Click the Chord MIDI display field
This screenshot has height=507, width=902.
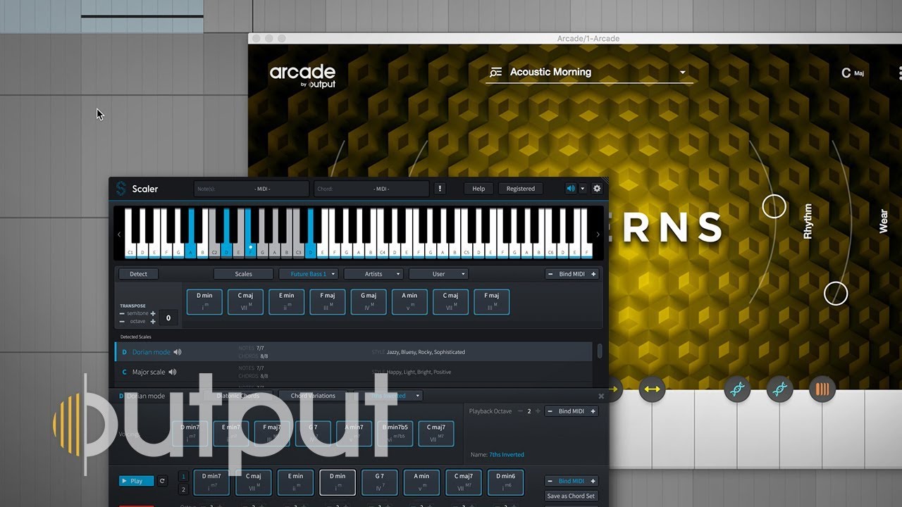371,189
